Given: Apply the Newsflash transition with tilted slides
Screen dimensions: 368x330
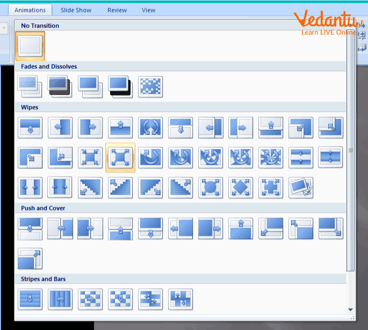Looking at the screenshot, I should click(301, 187).
